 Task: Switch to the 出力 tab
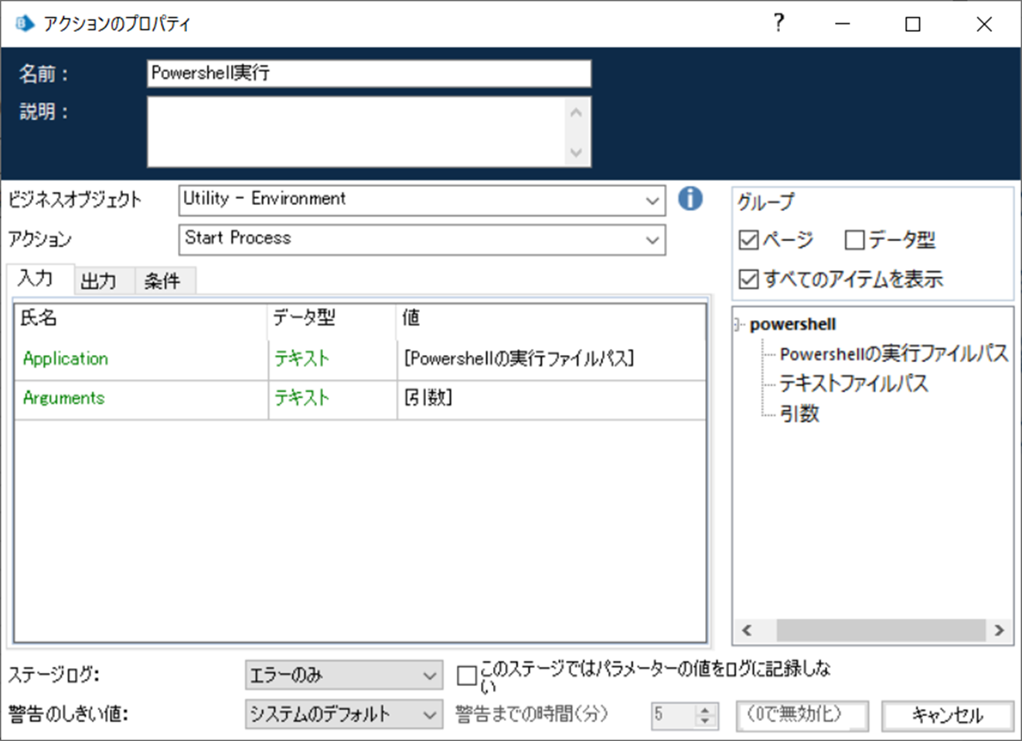click(99, 281)
